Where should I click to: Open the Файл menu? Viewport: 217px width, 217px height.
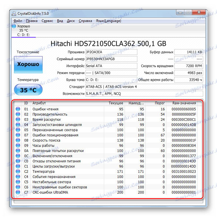(x=18, y=21)
